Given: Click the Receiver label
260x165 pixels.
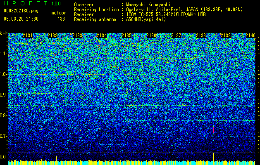Looking at the screenshot, I should pos(84,14).
